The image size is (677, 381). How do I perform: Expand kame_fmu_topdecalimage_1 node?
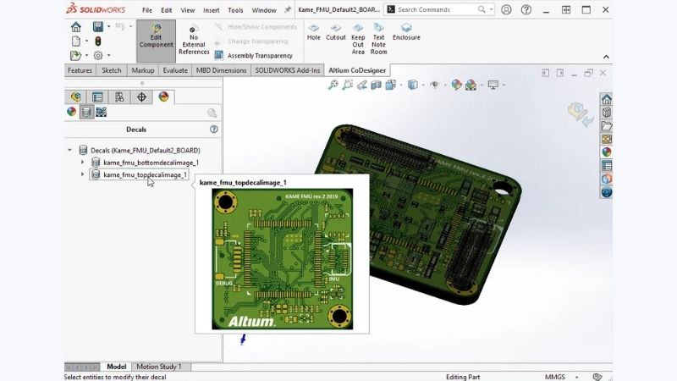click(x=82, y=174)
